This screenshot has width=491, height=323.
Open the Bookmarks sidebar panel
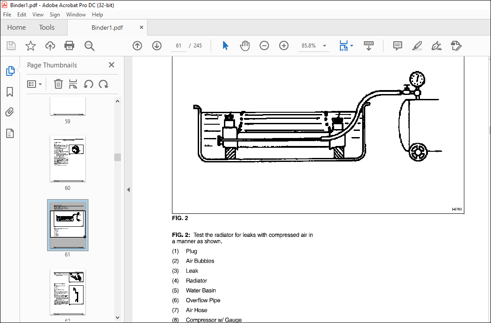(x=10, y=92)
